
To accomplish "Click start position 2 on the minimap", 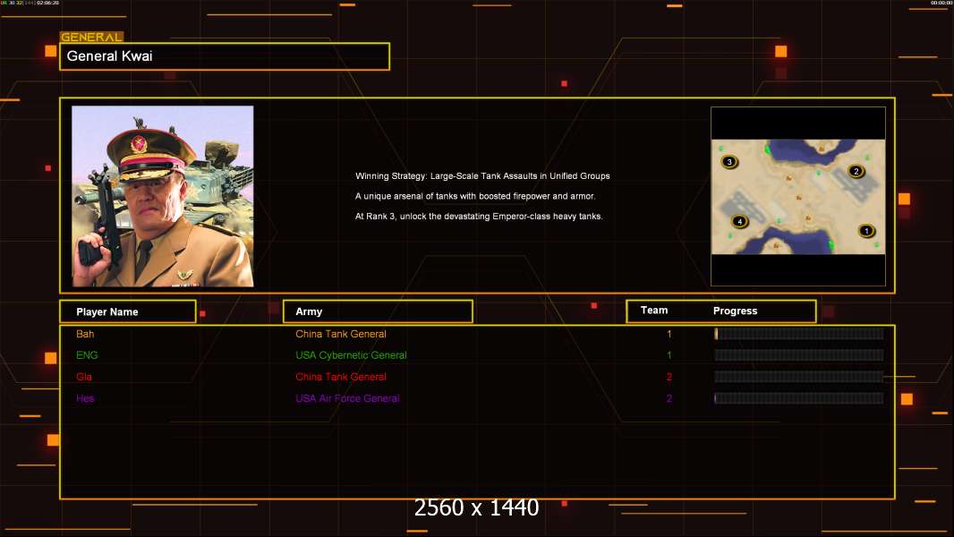I will (856, 172).
